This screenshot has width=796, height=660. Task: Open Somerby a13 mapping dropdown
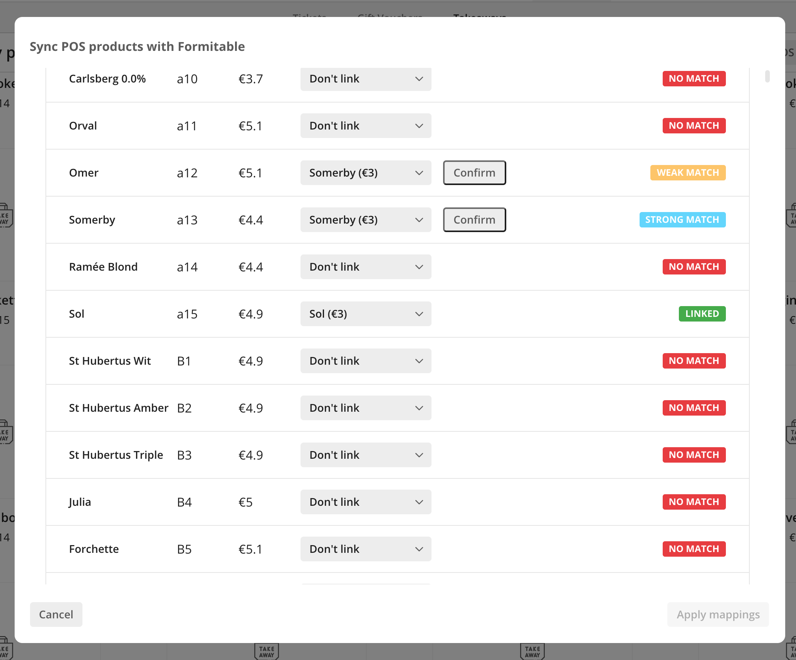[x=366, y=220]
